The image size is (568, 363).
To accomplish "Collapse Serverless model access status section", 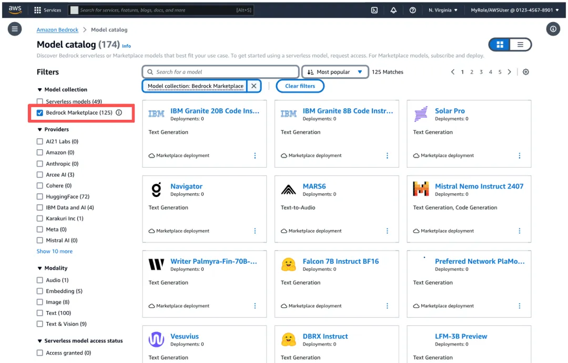I will point(40,341).
